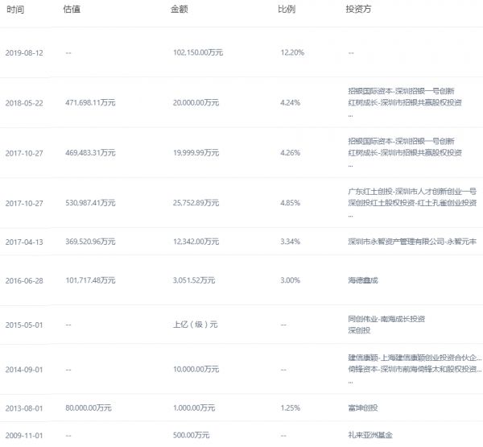Screen dimensions: 483x447
Task: Select the ratio 4.24%
Action: coord(290,102)
